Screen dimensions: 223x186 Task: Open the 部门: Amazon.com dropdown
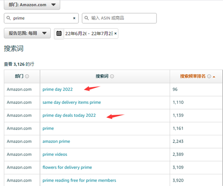click(x=32, y=5)
